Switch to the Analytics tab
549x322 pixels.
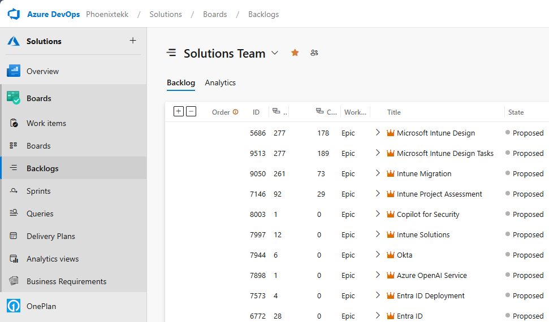click(x=221, y=83)
